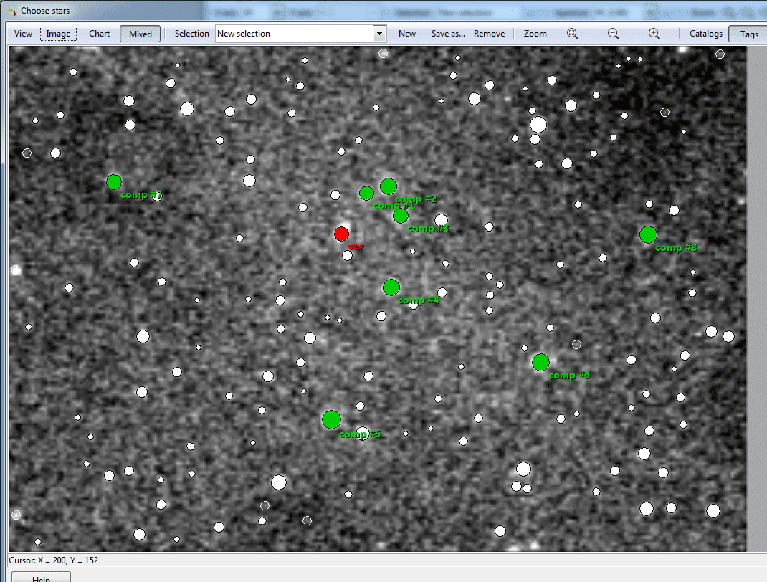This screenshot has width=767, height=582.
Task: Open the Selection dropdown arrow
Action: [379, 34]
